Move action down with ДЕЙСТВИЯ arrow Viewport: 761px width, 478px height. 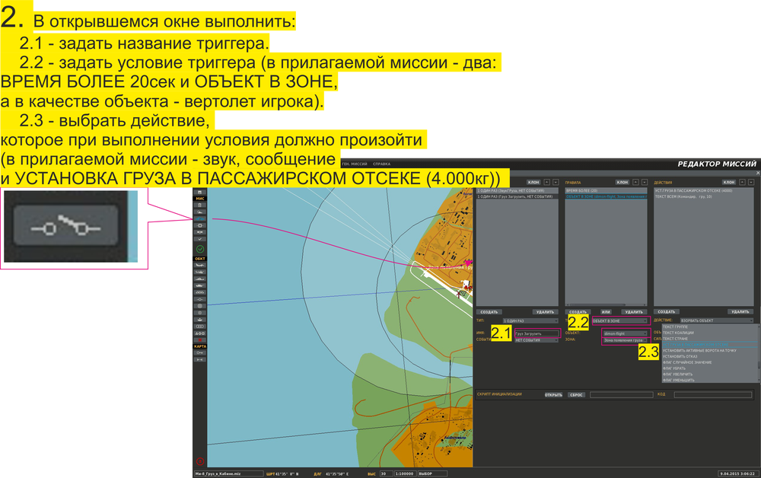coord(751,182)
